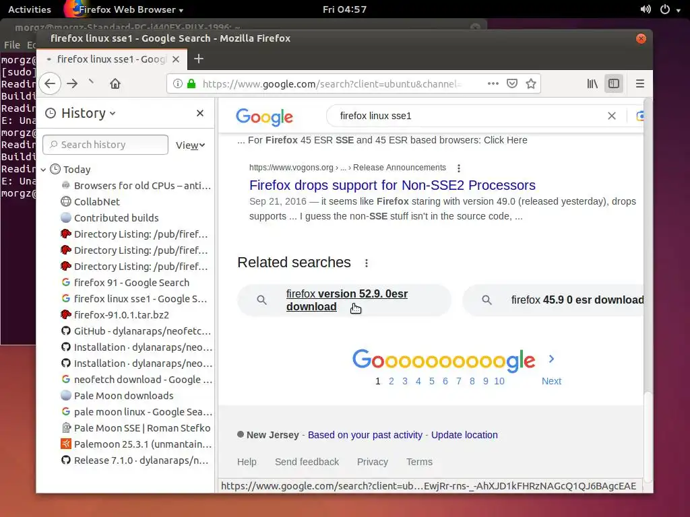Open 'Browsers for old CPUs' history entry
Viewport: 690px width, 517px height.
pyautogui.click(x=136, y=186)
